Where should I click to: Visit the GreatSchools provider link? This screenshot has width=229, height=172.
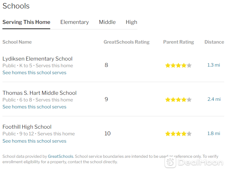point(61,156)
